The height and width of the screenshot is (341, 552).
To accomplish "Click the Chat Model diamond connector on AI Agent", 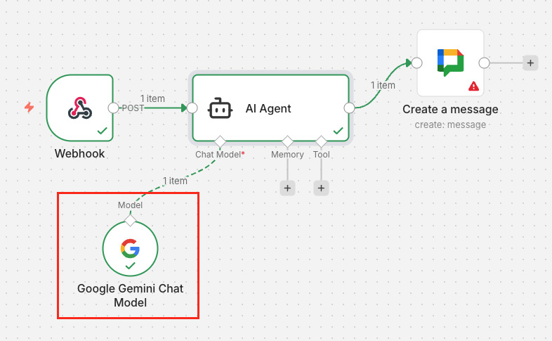I will [220, 141].
